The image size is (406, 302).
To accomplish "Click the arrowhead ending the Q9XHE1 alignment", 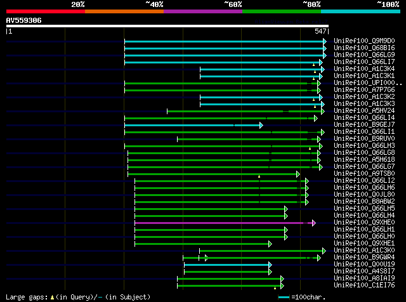I will tap(270, 244).
